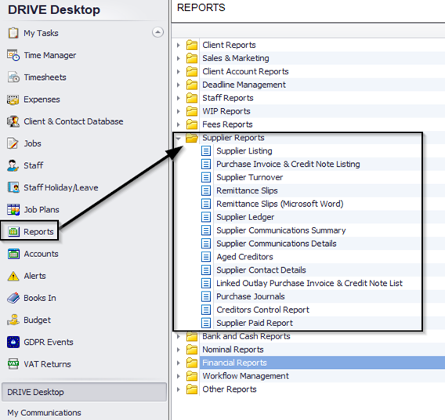The width and height of the screenshot is (445, 420).
Task: Select the Fees Reports label
Action: pos(227,125)
